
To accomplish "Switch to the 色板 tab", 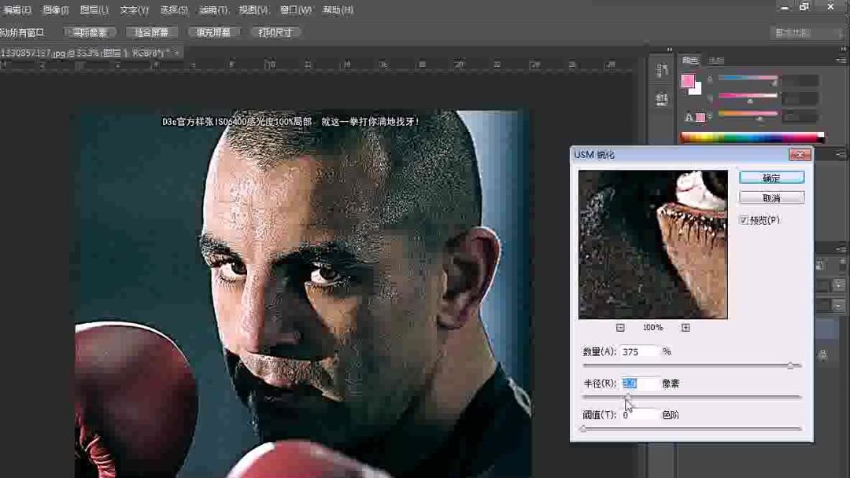I will (x=715, y=60).
